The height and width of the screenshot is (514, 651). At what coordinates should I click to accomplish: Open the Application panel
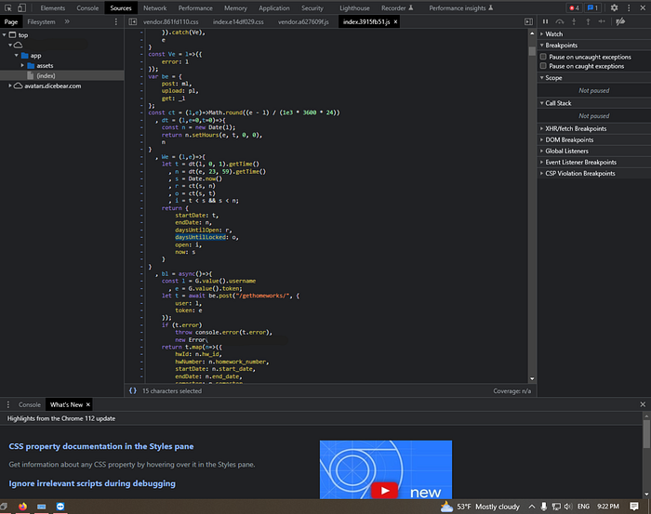(x=274, y=7)
